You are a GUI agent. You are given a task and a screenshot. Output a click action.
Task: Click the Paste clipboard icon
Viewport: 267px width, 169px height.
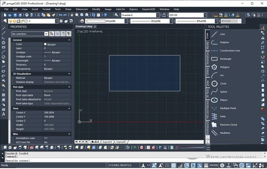pos(49,15)
